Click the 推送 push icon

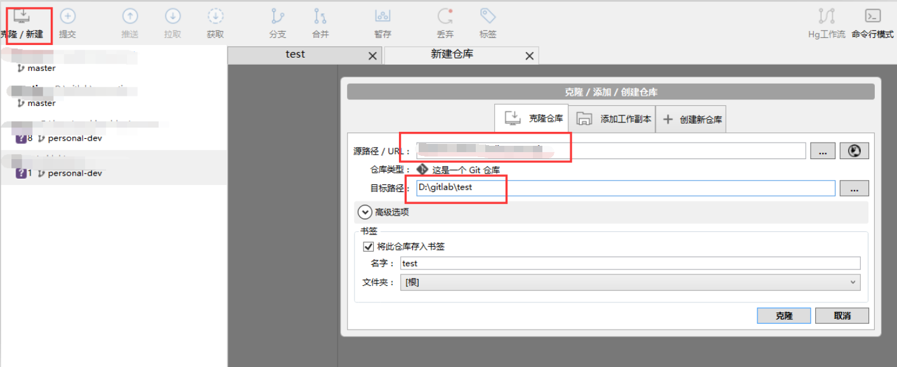pyautogui.click(x=129, y=17)
